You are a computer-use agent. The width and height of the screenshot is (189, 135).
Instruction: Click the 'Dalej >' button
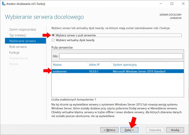pyautogui.click(x=129, y=130)
